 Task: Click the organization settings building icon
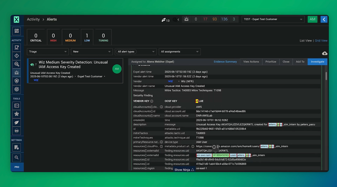click(16, 148)
